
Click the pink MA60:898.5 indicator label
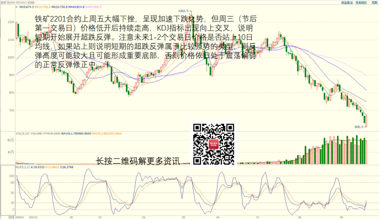coord(93,7)
